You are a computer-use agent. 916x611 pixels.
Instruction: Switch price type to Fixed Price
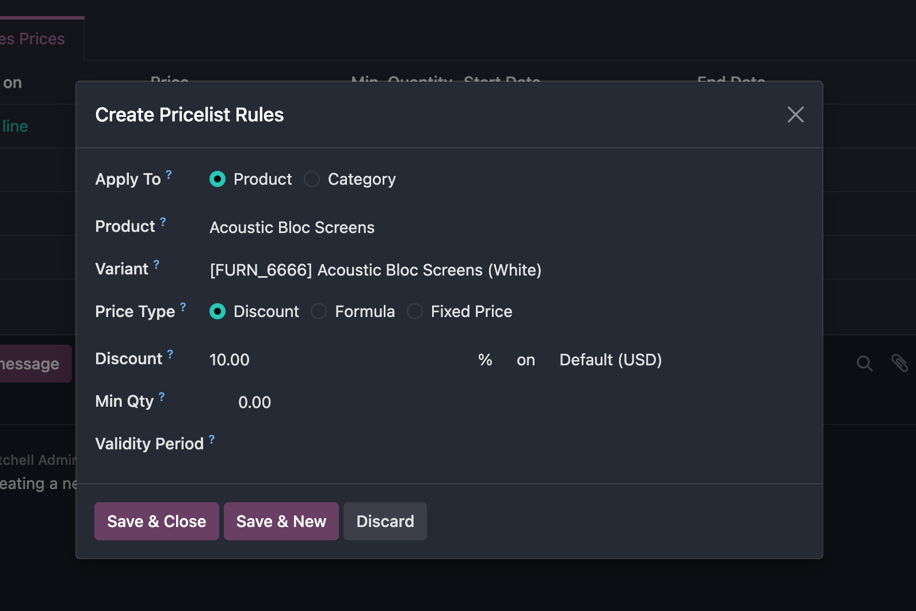(x=415, y=311)
